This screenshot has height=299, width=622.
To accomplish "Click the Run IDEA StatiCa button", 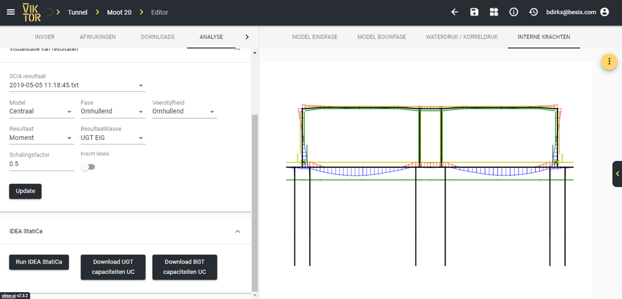I will [39, 262].
